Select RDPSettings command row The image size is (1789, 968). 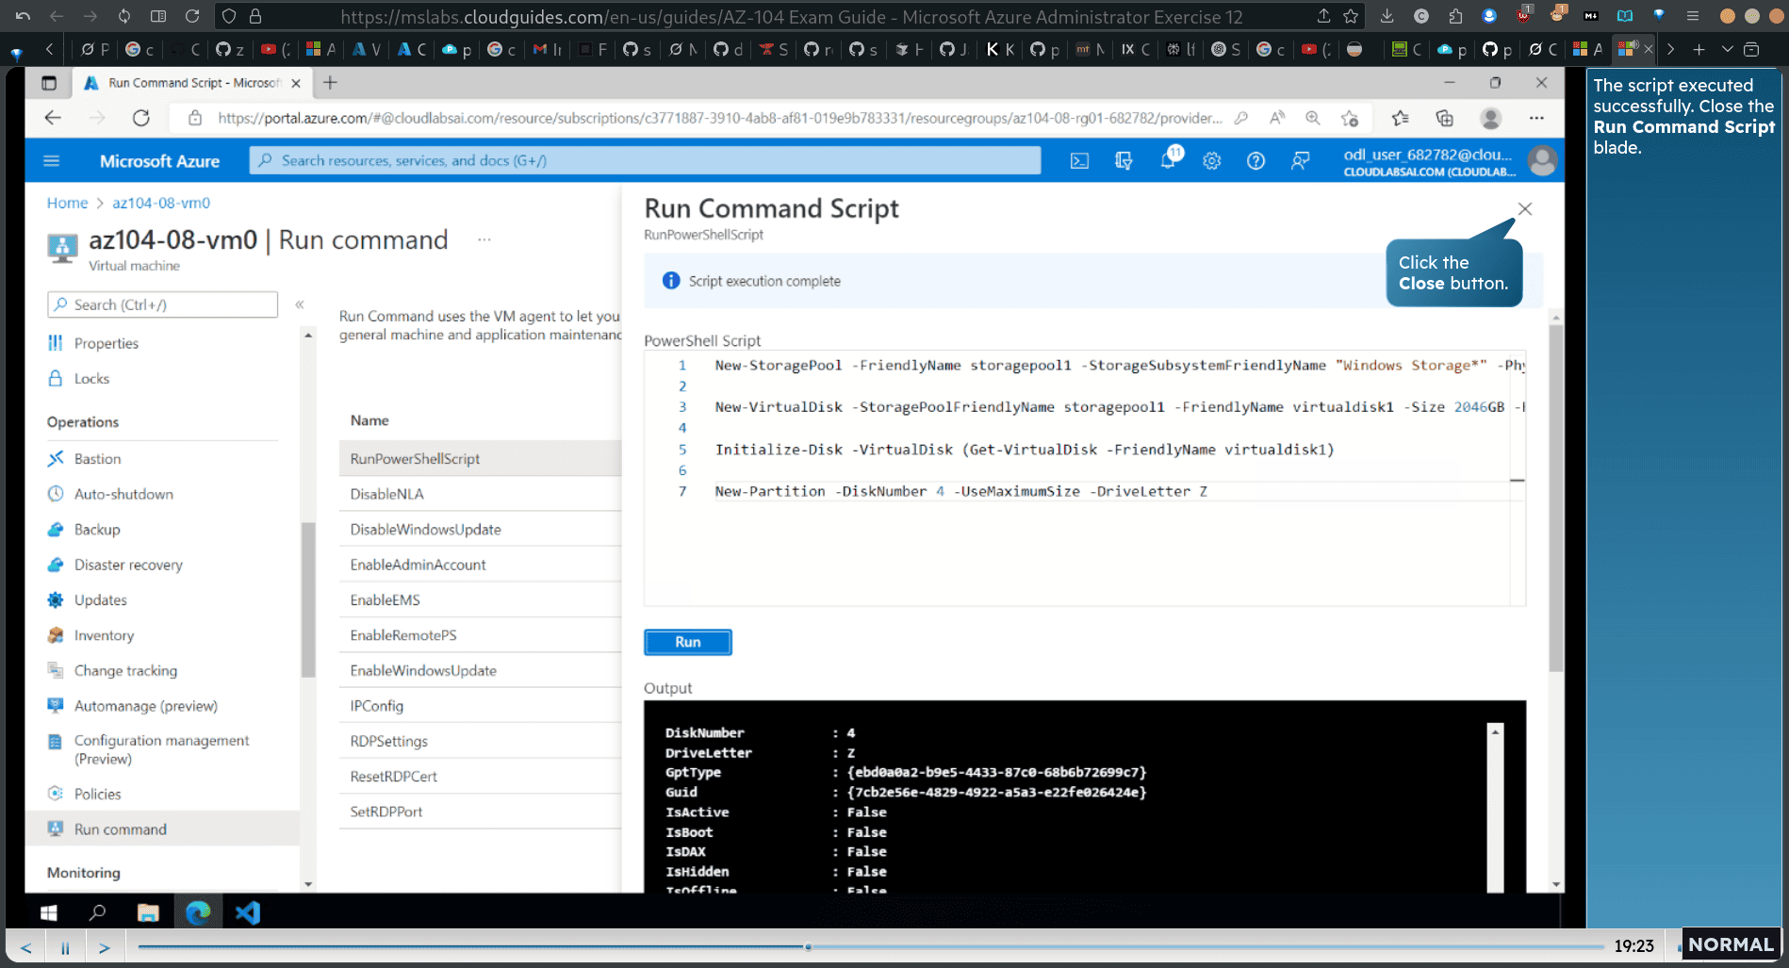tap(480, 742)
